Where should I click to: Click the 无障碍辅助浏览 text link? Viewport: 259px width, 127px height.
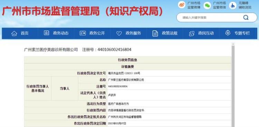coord(245,5)
